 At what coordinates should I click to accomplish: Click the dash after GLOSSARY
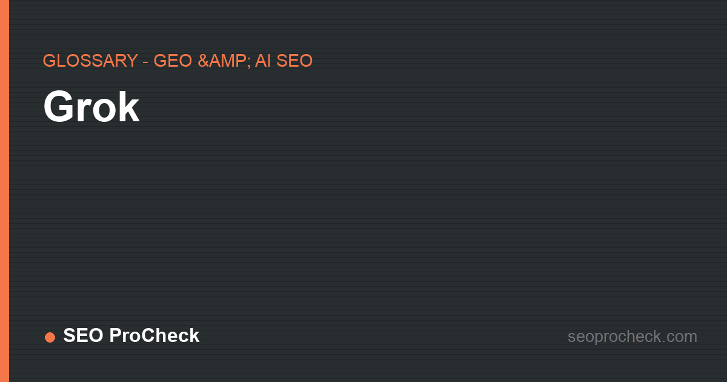click(x=146, y=61)
